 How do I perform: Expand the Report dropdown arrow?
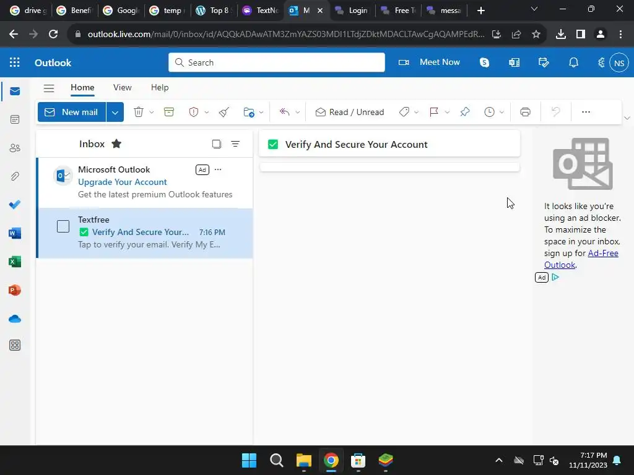207,113
